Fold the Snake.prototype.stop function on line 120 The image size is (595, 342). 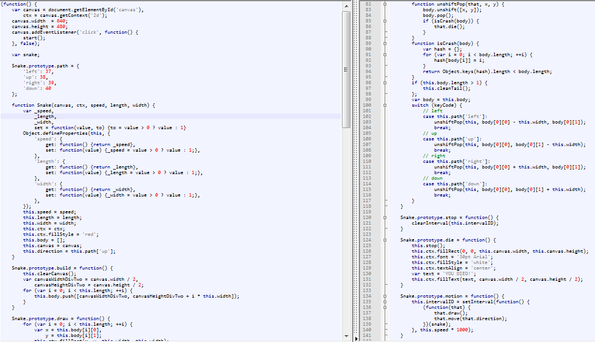[x=385, y=217]
